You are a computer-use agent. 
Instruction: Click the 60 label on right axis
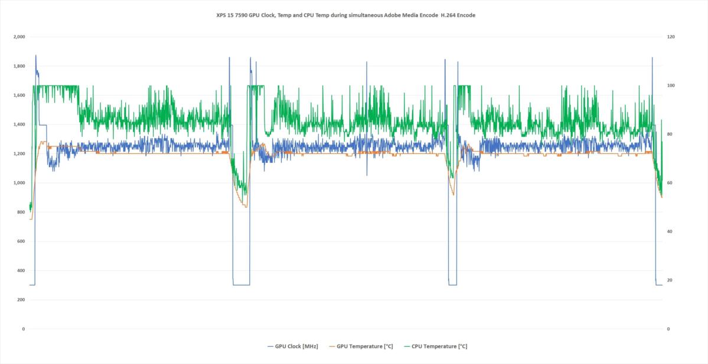pyautogui.click(x=670, y=183)
